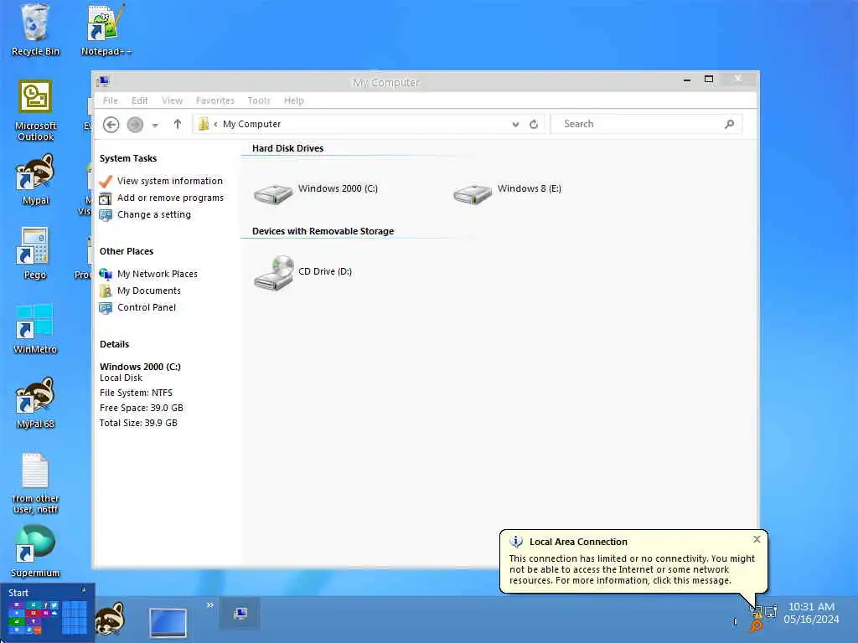Click the Hard Disk Drives group header
Image resolution: width=858 pixels, height=643 pixels.
pos(288,149)
